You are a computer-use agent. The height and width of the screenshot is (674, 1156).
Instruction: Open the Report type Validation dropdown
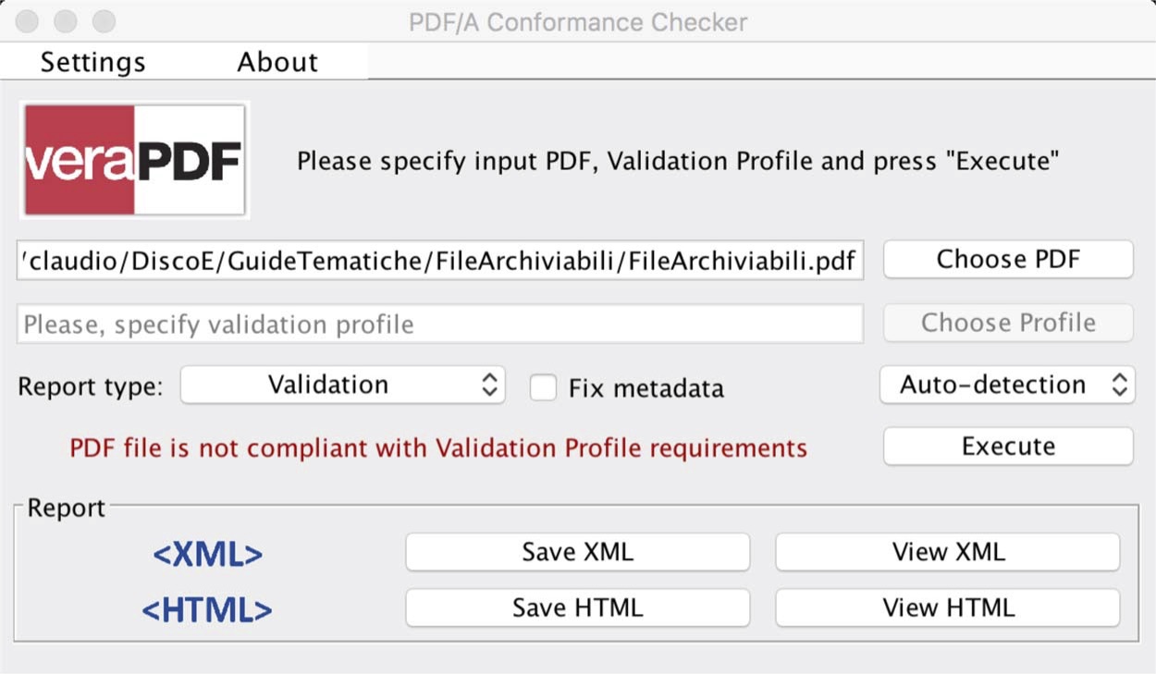(x=342, y=386)
